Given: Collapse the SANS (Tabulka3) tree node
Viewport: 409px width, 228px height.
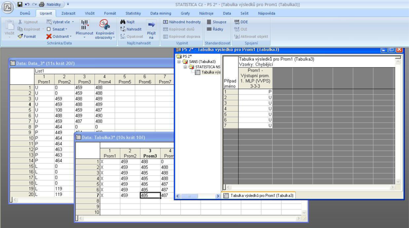Looking at the screenshot, I should (179, 62).
